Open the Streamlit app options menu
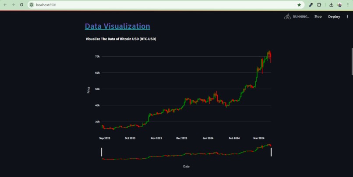 [x=347, y=17]
